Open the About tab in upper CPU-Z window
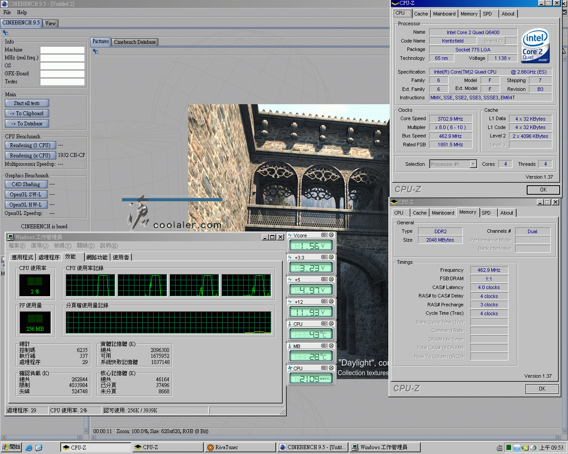 coord(508,14)
